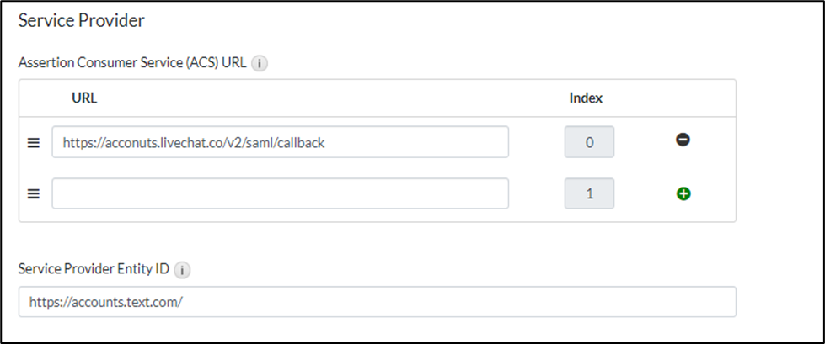Add ACS URL row using green plus icon
This screenshot has height=344, width=825.
pos(683,193)
